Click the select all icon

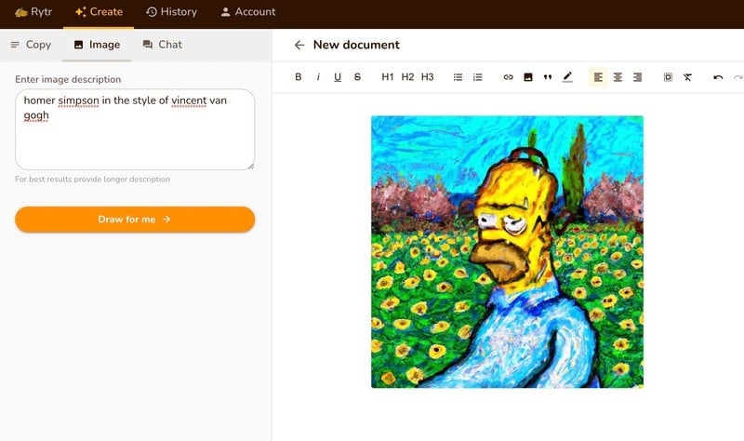[668, 77]
